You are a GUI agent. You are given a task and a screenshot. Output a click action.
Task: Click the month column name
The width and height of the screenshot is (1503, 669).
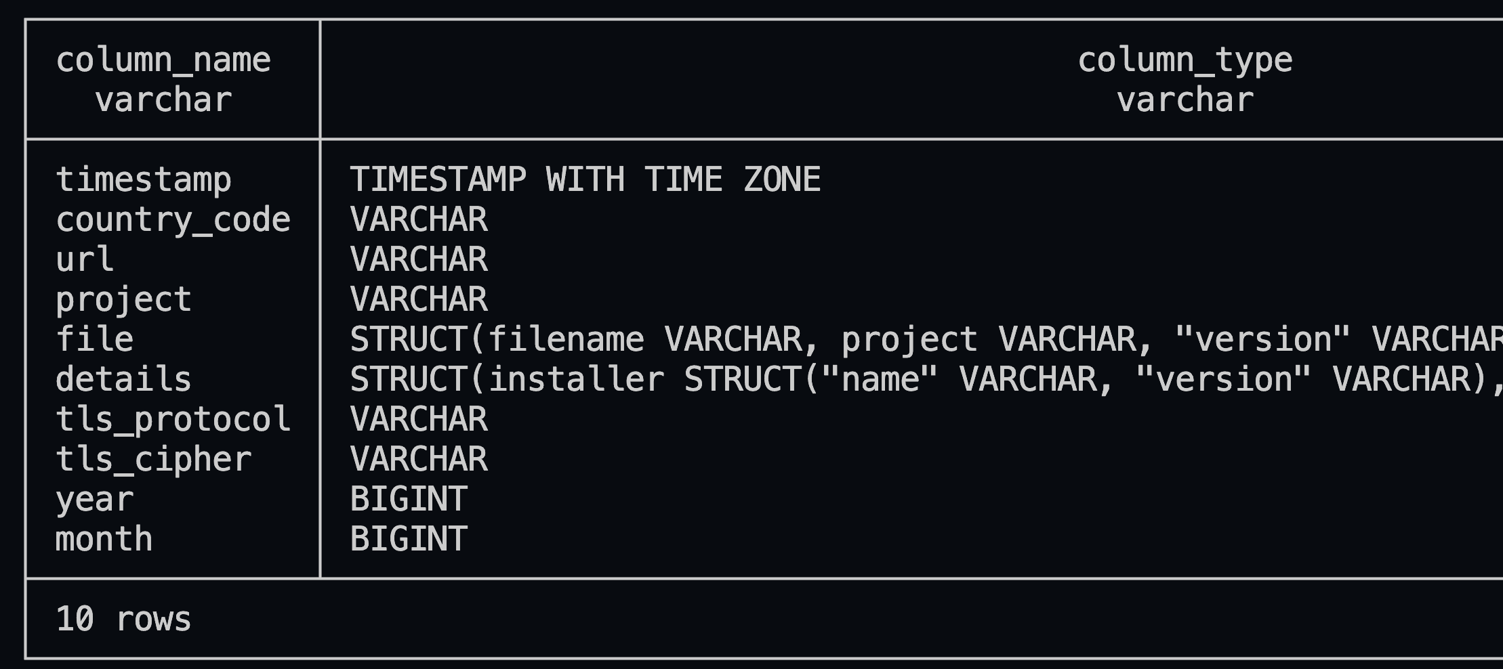click(x=104, y=540)
